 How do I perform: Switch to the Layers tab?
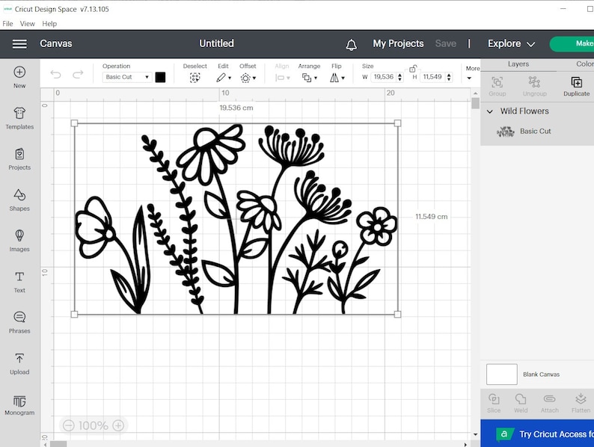pos(518,64)
